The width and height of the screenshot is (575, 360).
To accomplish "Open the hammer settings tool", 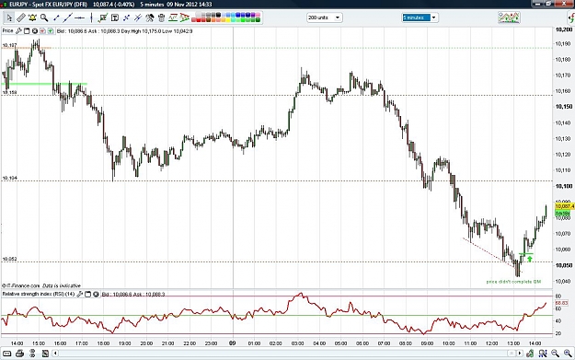I will click(150, 17).
